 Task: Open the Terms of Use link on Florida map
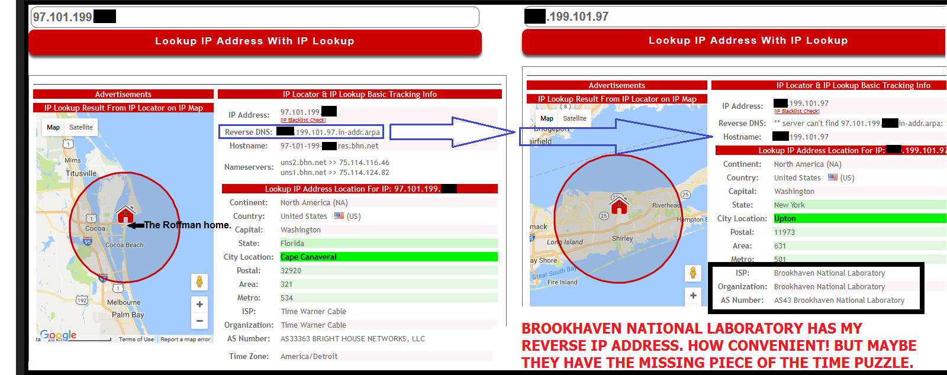coord(136,340)
